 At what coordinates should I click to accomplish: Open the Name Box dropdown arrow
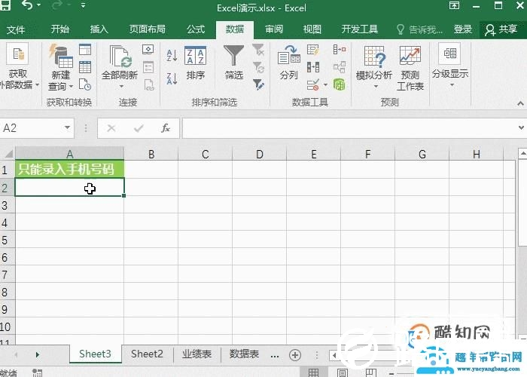click(x=68, y=127)
